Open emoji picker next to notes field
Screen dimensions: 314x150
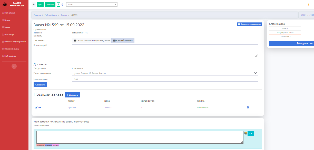click(x=246, y=133)
